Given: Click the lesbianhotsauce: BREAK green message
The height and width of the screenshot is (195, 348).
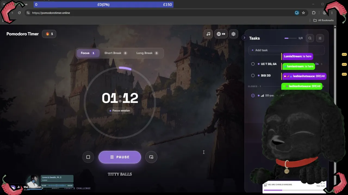Looking at the screenshot, I should coord(302,86).
